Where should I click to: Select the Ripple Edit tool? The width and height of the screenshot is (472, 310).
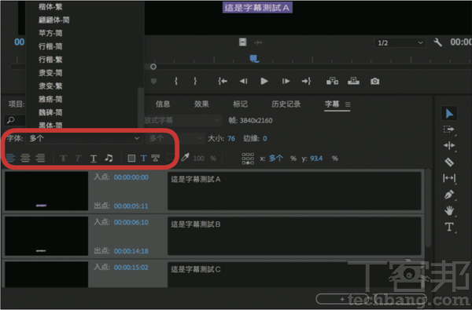click(449, 146)
